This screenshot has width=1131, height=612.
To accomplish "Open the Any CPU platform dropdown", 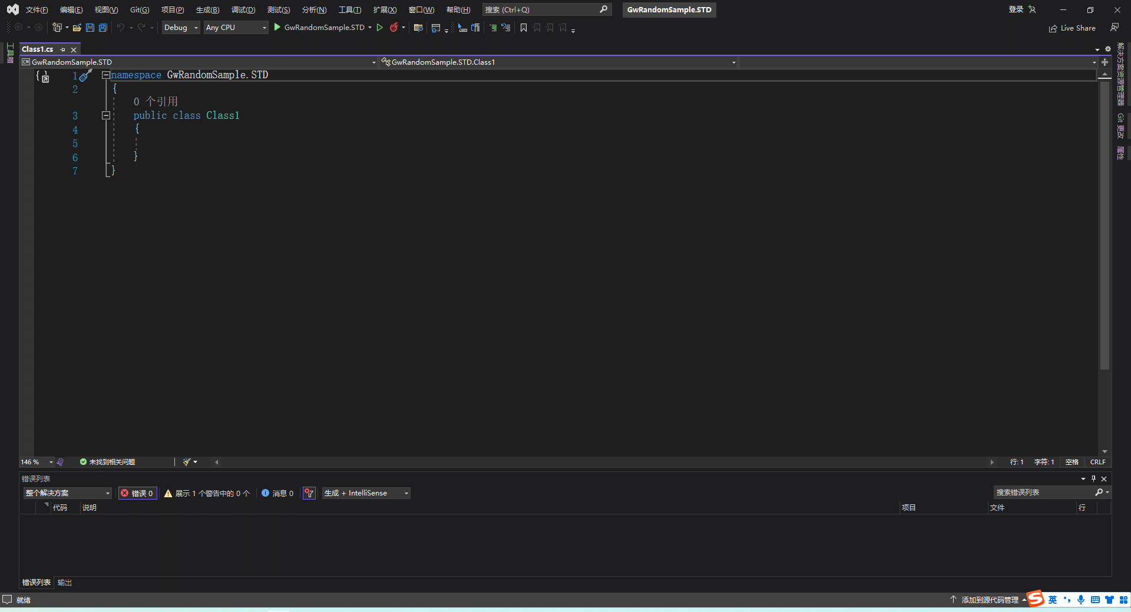I will [x=236, y=28].
